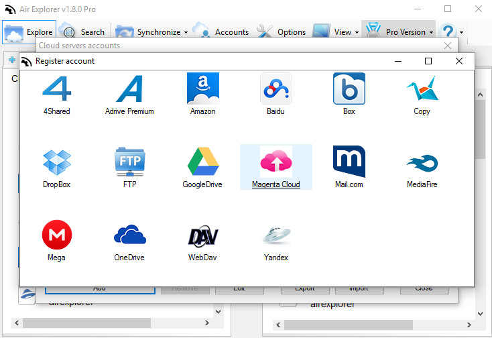Pick the WebDav server icon
This screenshot has height=338, width=492.
(x=203, y=235)
